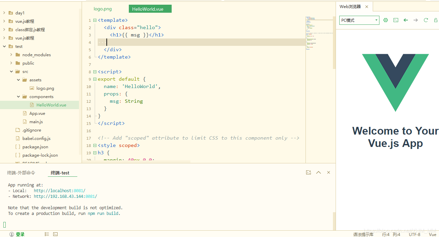Close the Web浏览器 tab
439x237 pixels.
click(x=367, y=7)
